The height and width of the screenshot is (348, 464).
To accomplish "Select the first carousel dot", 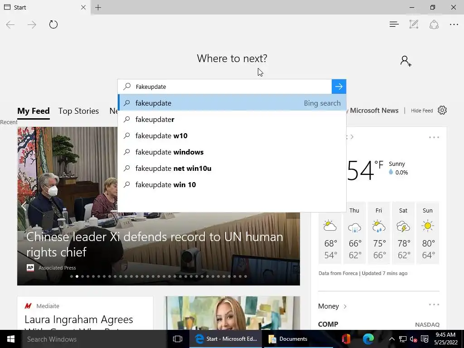I will point(72,276).
